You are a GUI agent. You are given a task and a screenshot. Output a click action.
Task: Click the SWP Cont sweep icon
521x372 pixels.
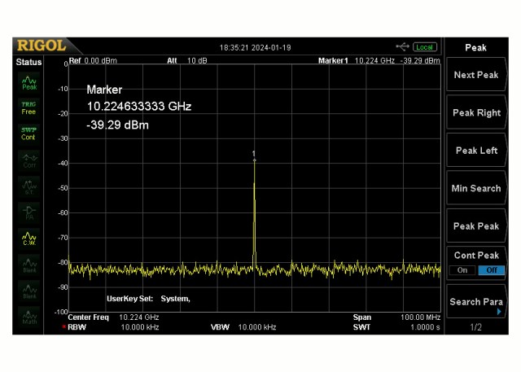tap(28, 133)
